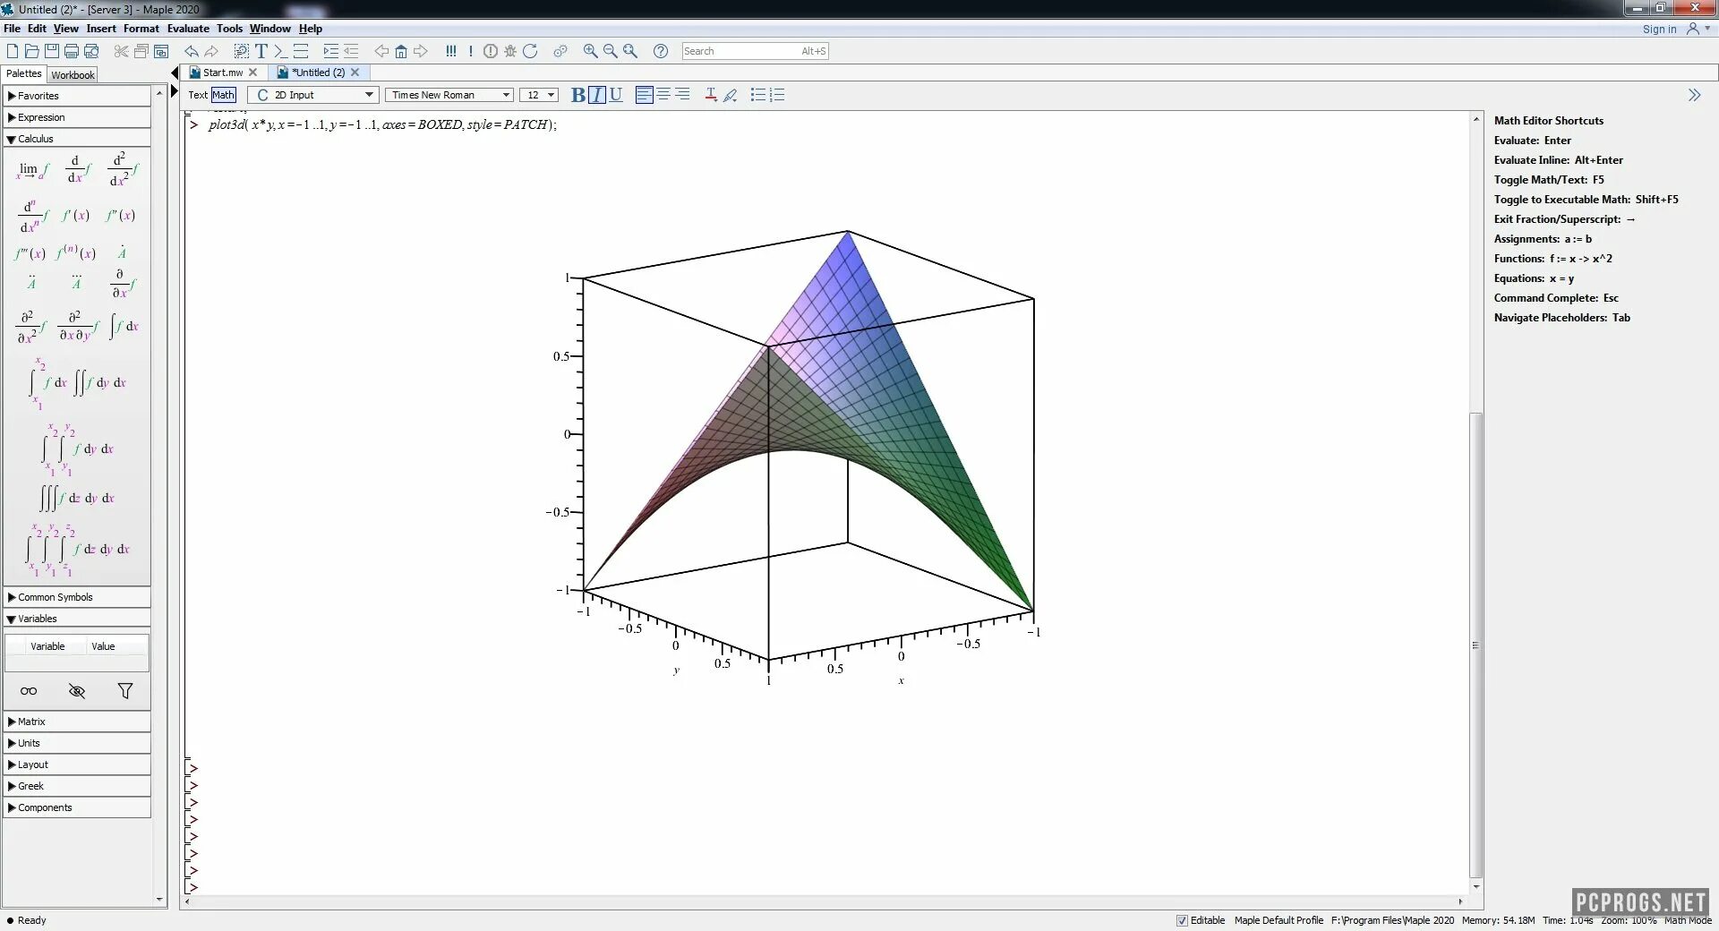Insert the limit template from Calculus palette
Image resolution: width=1719 pixels, height=931 pixels.
(x=31, y=169)
